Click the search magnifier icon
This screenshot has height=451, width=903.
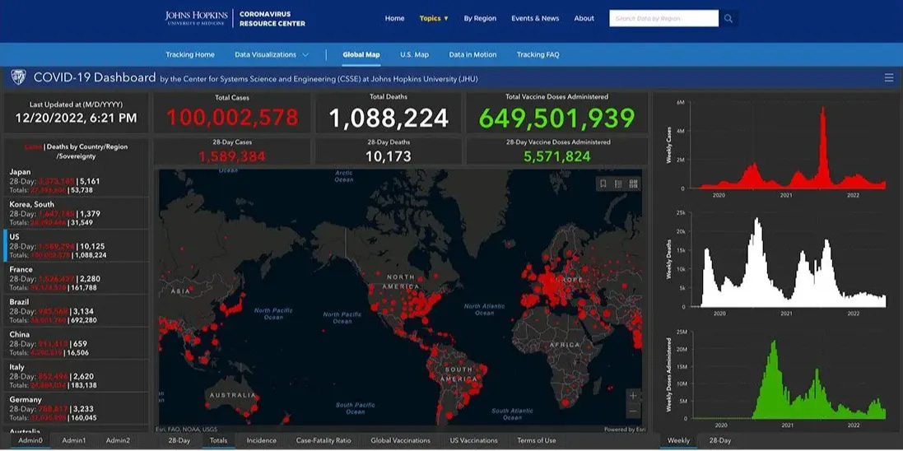click(x=728, y=18)
